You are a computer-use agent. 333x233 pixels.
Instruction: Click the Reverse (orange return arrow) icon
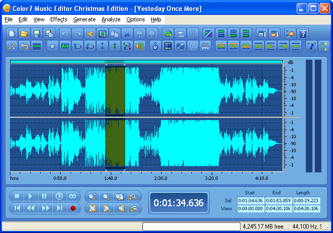(x=24, y=46)
